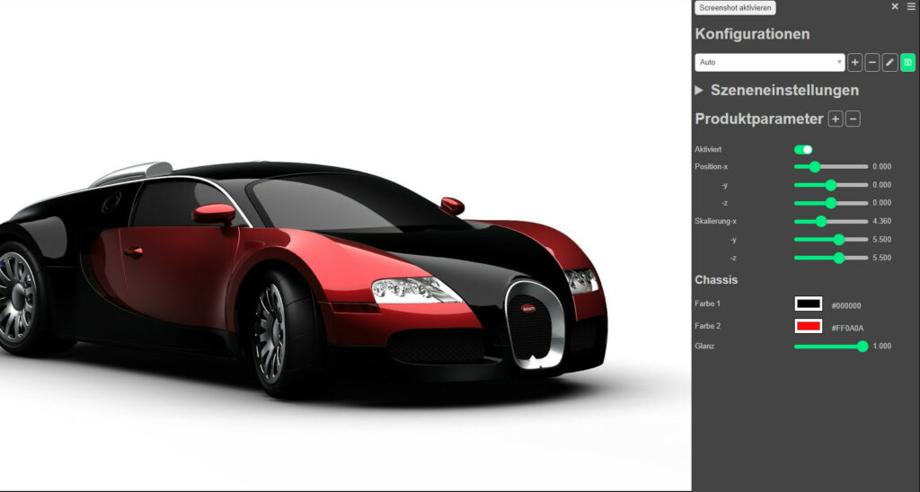This screenshot has width=920, height=492.
Task: Add a new configuration with plus icon next to Auto
Action: pos(855,62)
